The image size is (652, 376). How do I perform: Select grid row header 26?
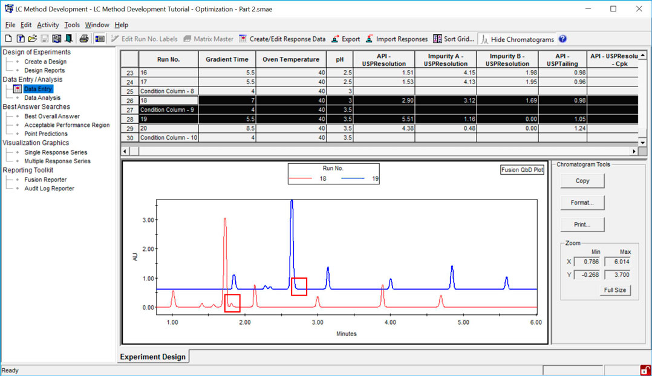click(x=129, y=100)
